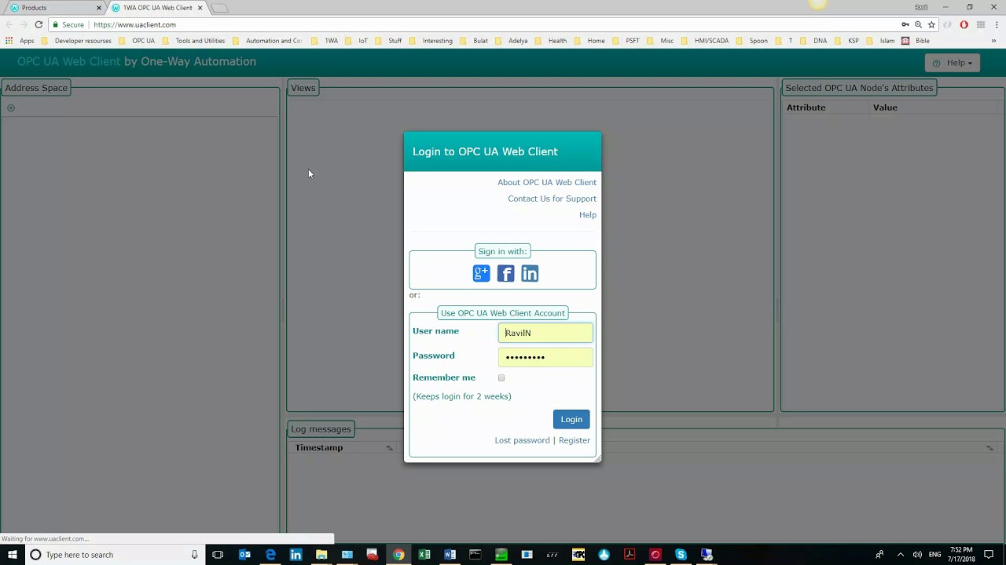This screenshot has height=565, width=1006.
Task: Open the Bible bookmark
Action: pos(916,41)
